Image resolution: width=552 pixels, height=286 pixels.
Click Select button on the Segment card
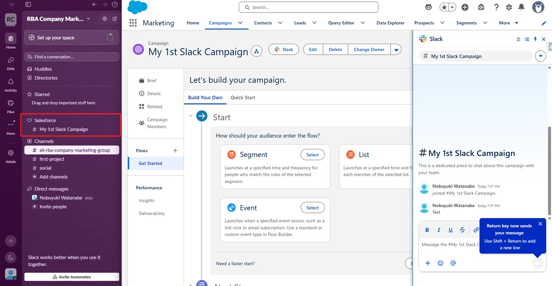click(x=313, y=155)
